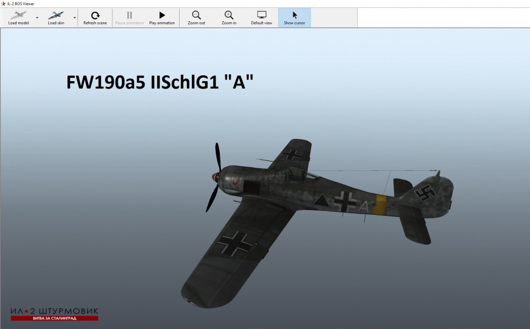Click the letter A on the fuselage
Image resolution: width=530 pixels, height=329 pixels.
tap(363, 207)
